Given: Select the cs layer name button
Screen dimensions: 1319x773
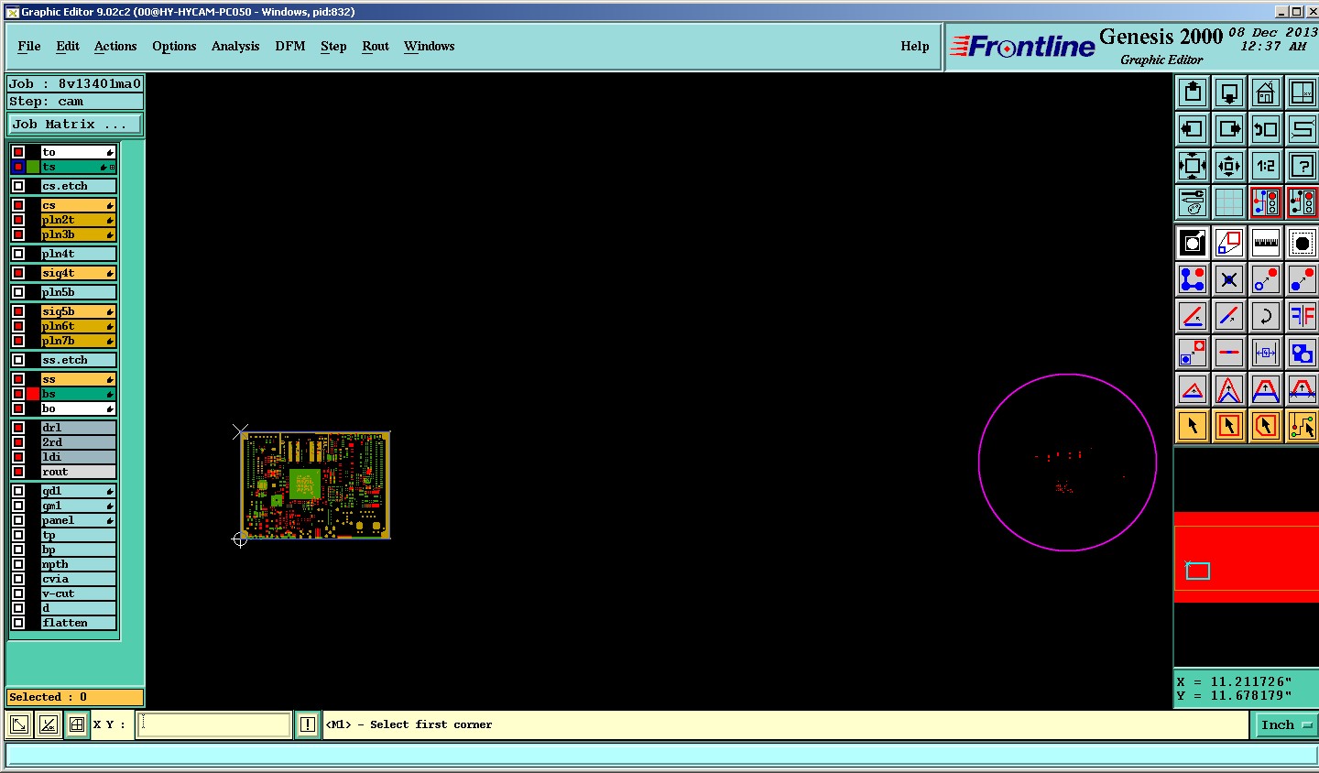Looking at the screenshot, I should (x=78, y=205).
